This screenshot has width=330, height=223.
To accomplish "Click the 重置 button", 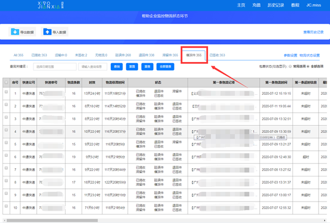I will pos(132,67).
